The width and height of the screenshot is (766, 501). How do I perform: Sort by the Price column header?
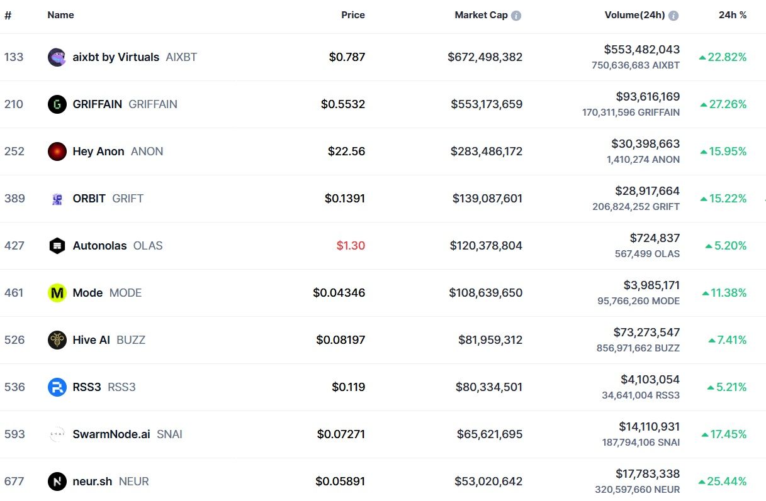353,15
